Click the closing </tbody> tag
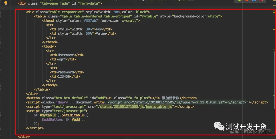The image size is (276, 139). pos(50,85)
